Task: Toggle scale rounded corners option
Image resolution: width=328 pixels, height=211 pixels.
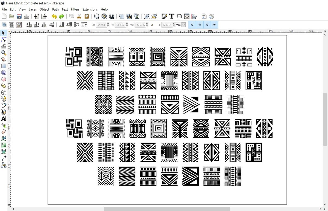Action: [200, 25]
